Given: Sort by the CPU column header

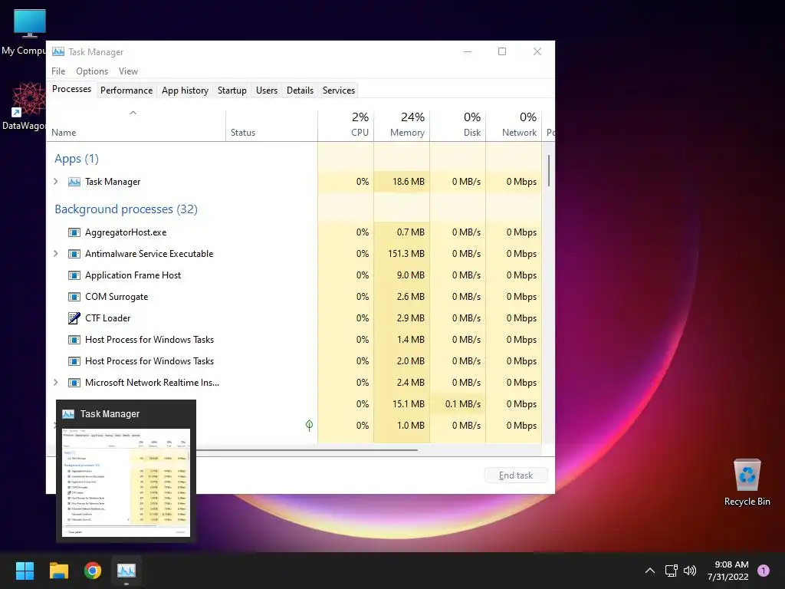Looking at the screenshot, I should (346, 125).
